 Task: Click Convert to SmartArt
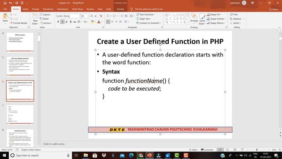(148, 23)
